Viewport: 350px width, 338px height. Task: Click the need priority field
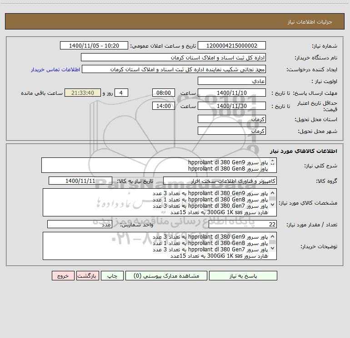click(232, 81)
